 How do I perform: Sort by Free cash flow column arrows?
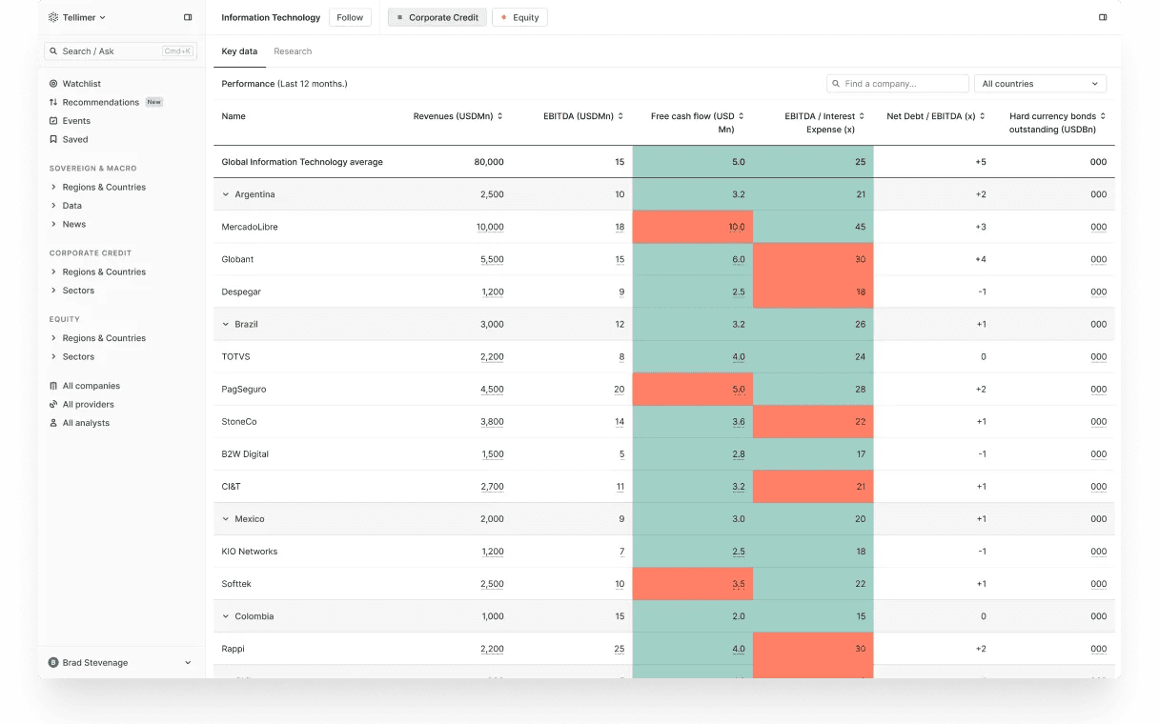(x=741, y=116)
